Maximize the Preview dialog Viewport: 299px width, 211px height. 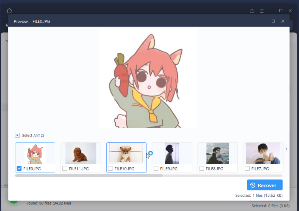tap(273, 21)
